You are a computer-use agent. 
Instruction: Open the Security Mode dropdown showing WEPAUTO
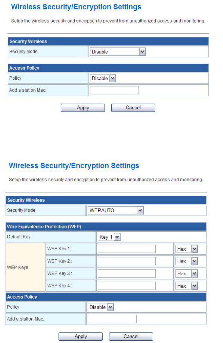pyautogui.click(x=116, y=210)
